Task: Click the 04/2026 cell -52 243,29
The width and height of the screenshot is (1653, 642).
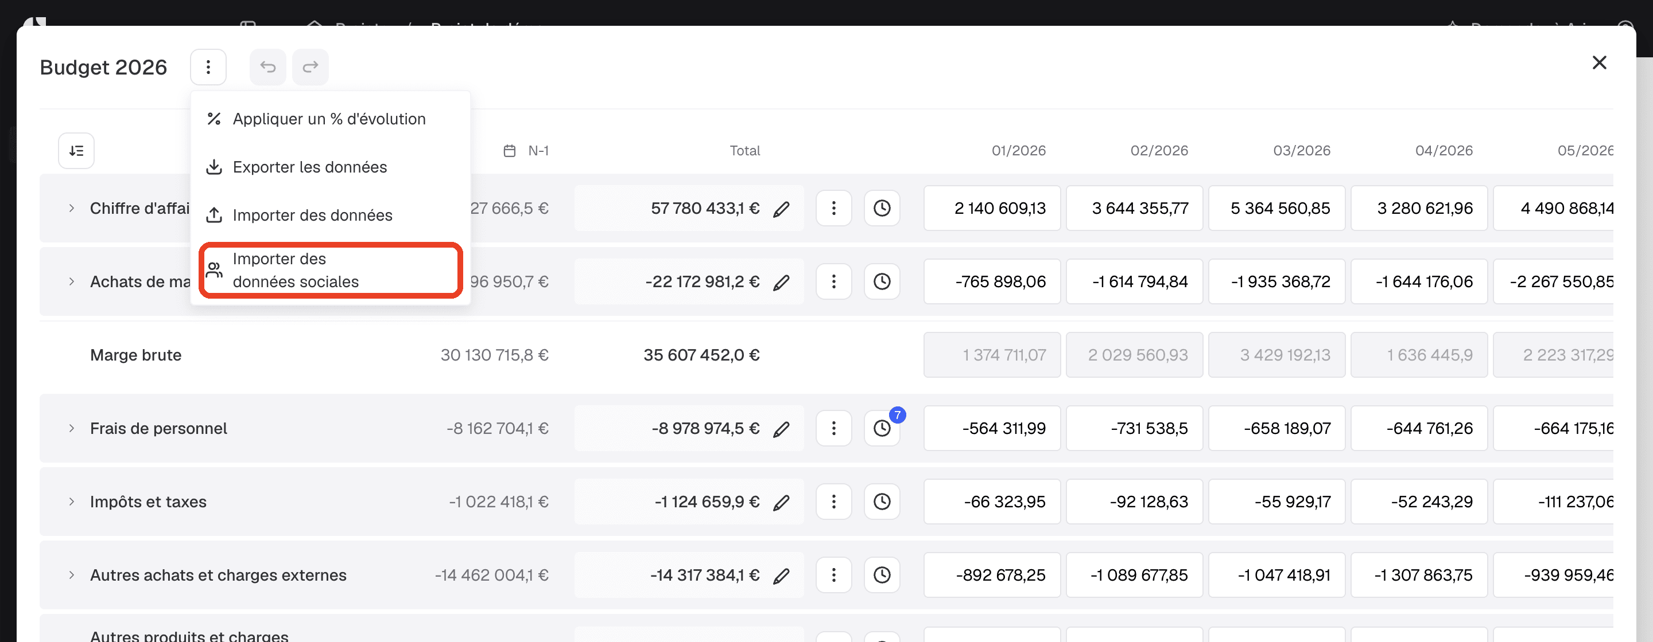Action: pyautogui.click(x=1419, y=502)
